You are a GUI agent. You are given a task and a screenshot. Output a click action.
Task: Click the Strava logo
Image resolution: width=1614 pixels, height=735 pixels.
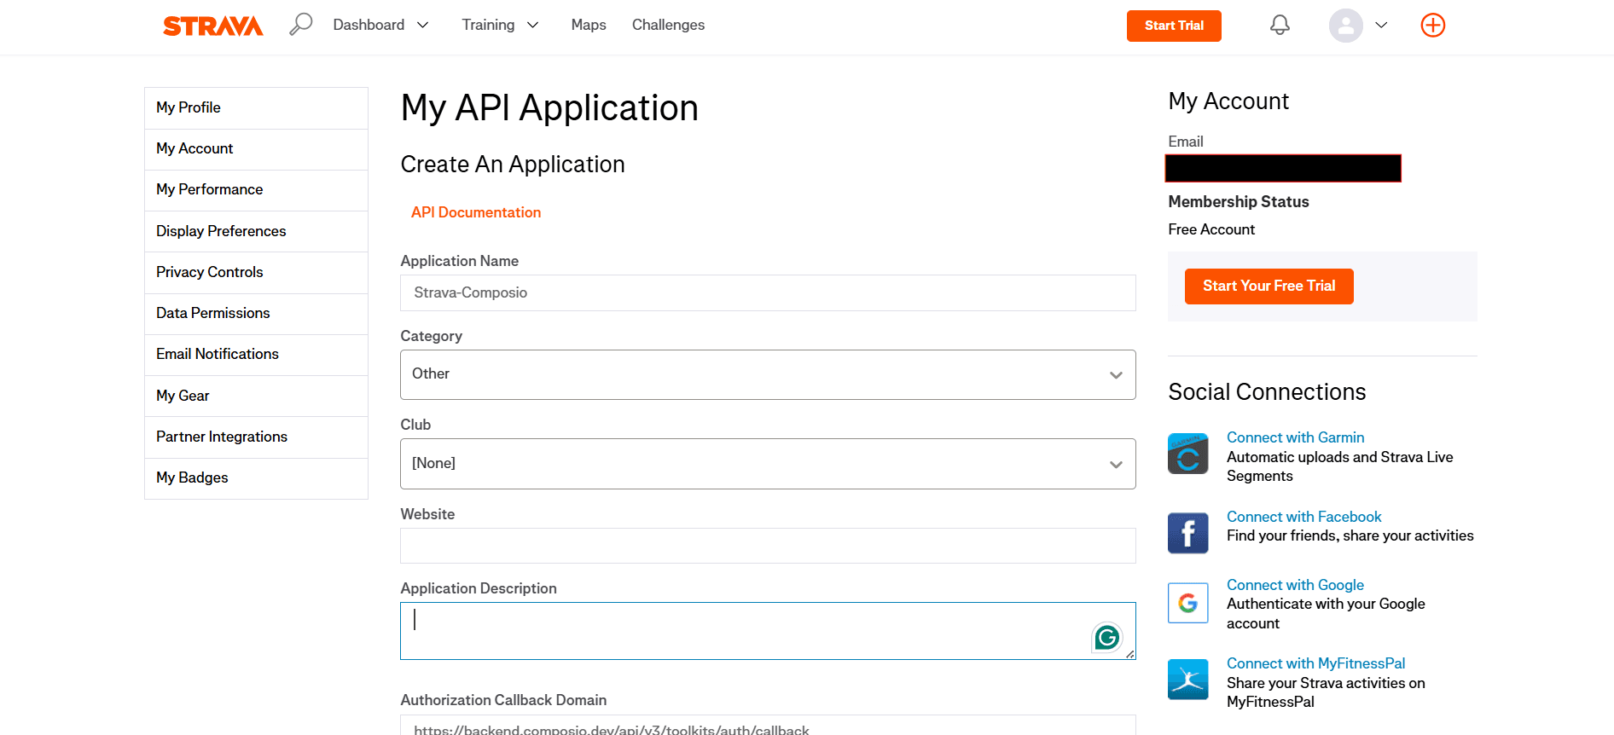(212, 26)
